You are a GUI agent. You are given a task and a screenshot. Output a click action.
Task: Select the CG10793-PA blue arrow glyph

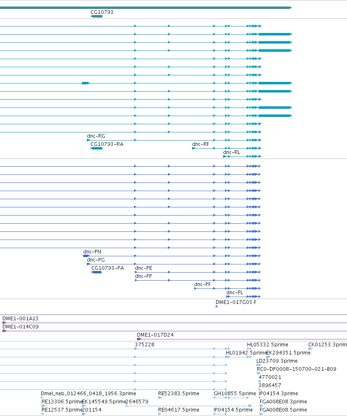click(x=96, y=272)
